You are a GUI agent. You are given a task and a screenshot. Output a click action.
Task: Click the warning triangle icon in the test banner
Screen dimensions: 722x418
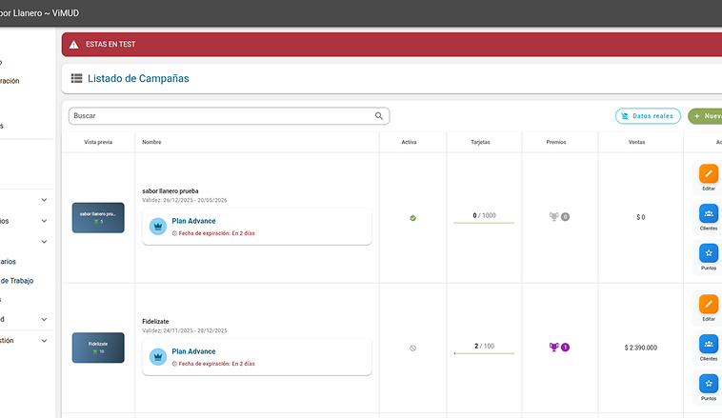74,45
